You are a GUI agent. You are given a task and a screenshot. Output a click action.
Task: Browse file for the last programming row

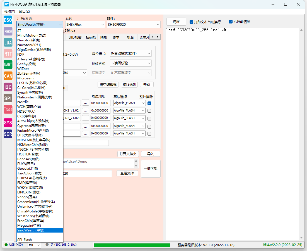pyautogui.click(x=86, y=134)
